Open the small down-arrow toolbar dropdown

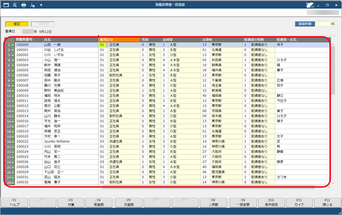click(42, 6)
